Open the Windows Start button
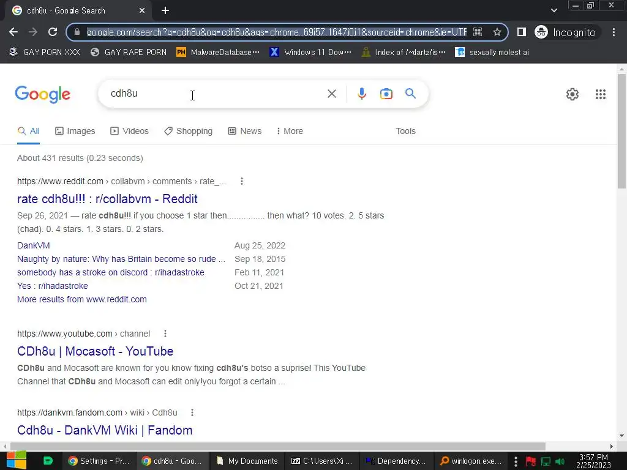 (x=16, y=461)
